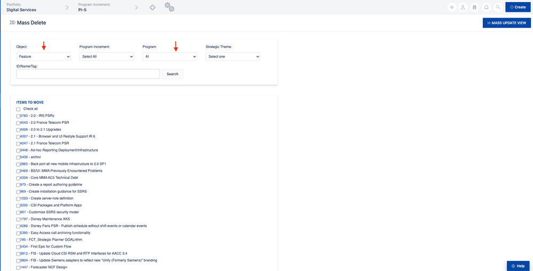The image size is (533, 271).
Task: Open feature link 4286
Action: [24, 226]
